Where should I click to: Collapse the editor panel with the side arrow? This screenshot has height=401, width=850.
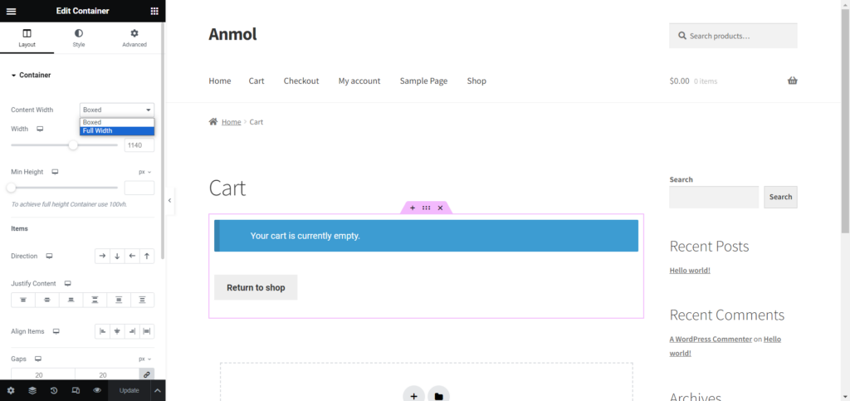(x=169, y=201)
